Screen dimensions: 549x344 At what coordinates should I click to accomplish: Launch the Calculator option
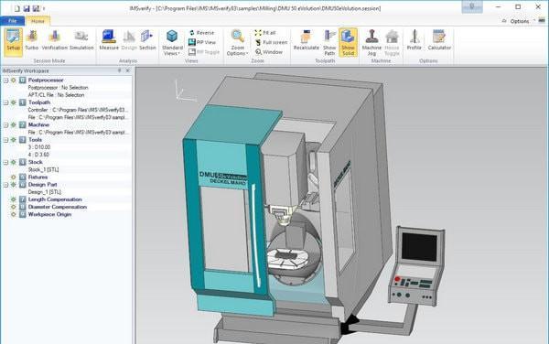point(439,40)
